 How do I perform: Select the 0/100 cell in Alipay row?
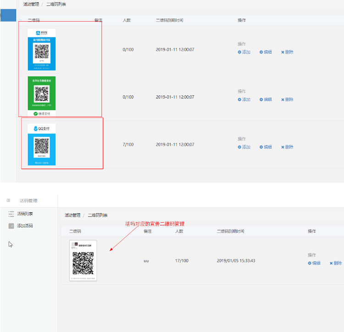click(128, 50)
